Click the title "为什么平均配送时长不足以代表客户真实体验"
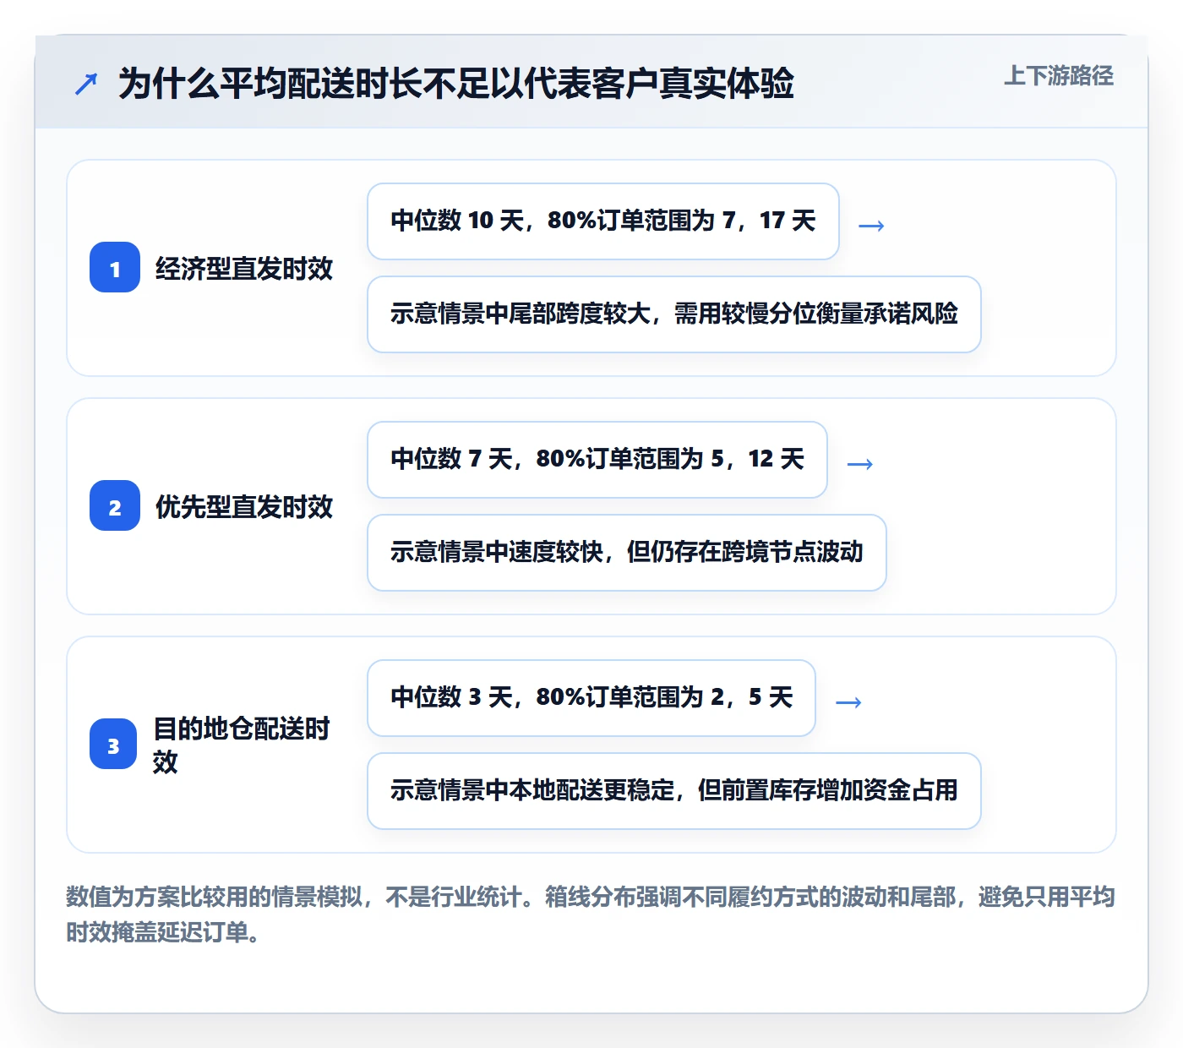The width and height of the screenshot is (1183, 1048). click(x=456, y=84)
